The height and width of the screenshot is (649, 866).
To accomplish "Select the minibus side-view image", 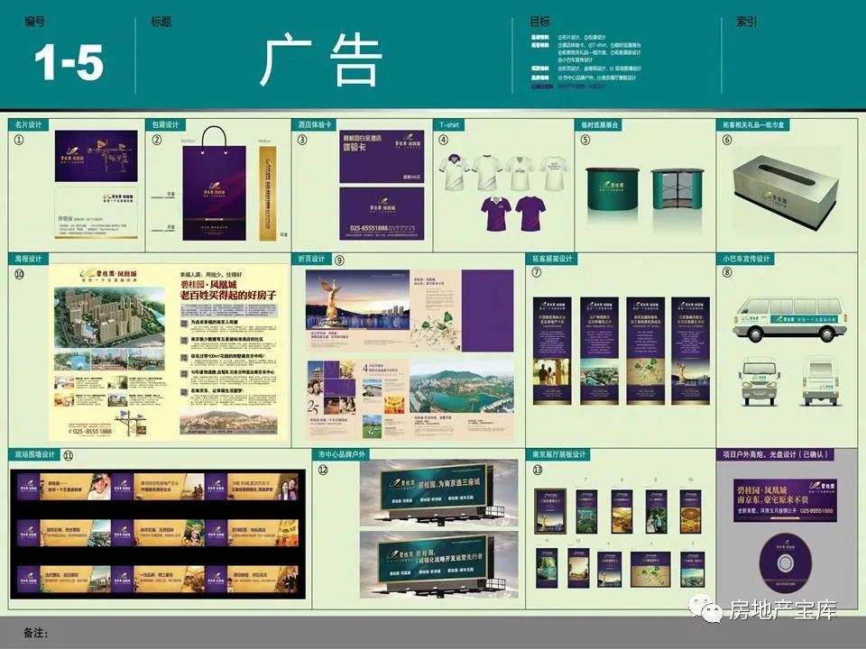I will pos(789,319).
